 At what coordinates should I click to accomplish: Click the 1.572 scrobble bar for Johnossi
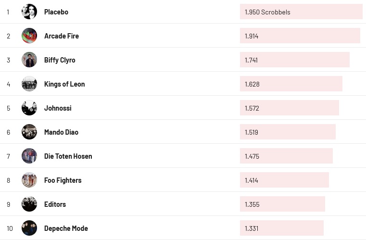pyautogui.click(x=289, y=108)
